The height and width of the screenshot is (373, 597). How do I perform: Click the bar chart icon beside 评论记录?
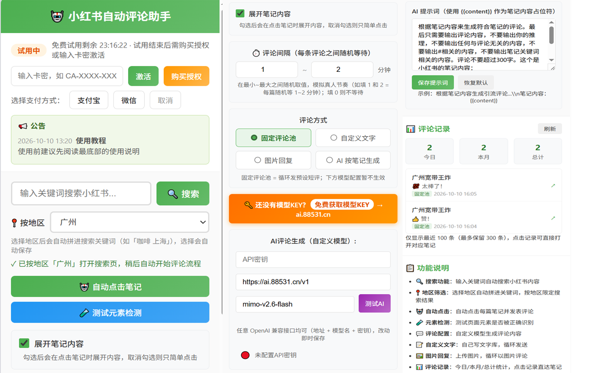[410, 129]
